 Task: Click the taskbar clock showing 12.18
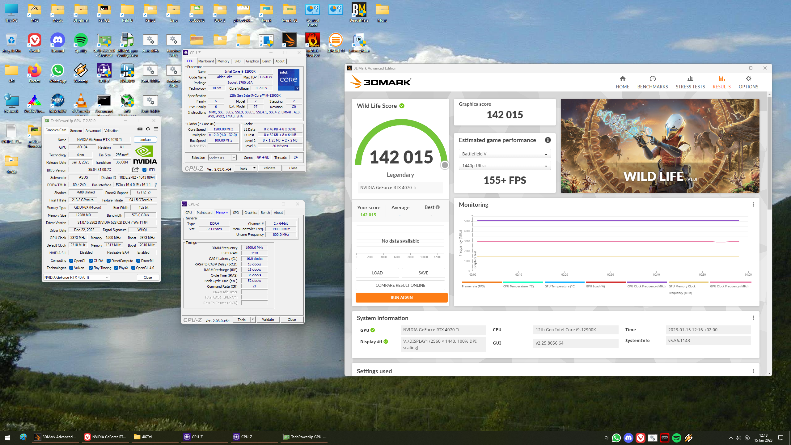pyautogui.click(x=763, y=438)
